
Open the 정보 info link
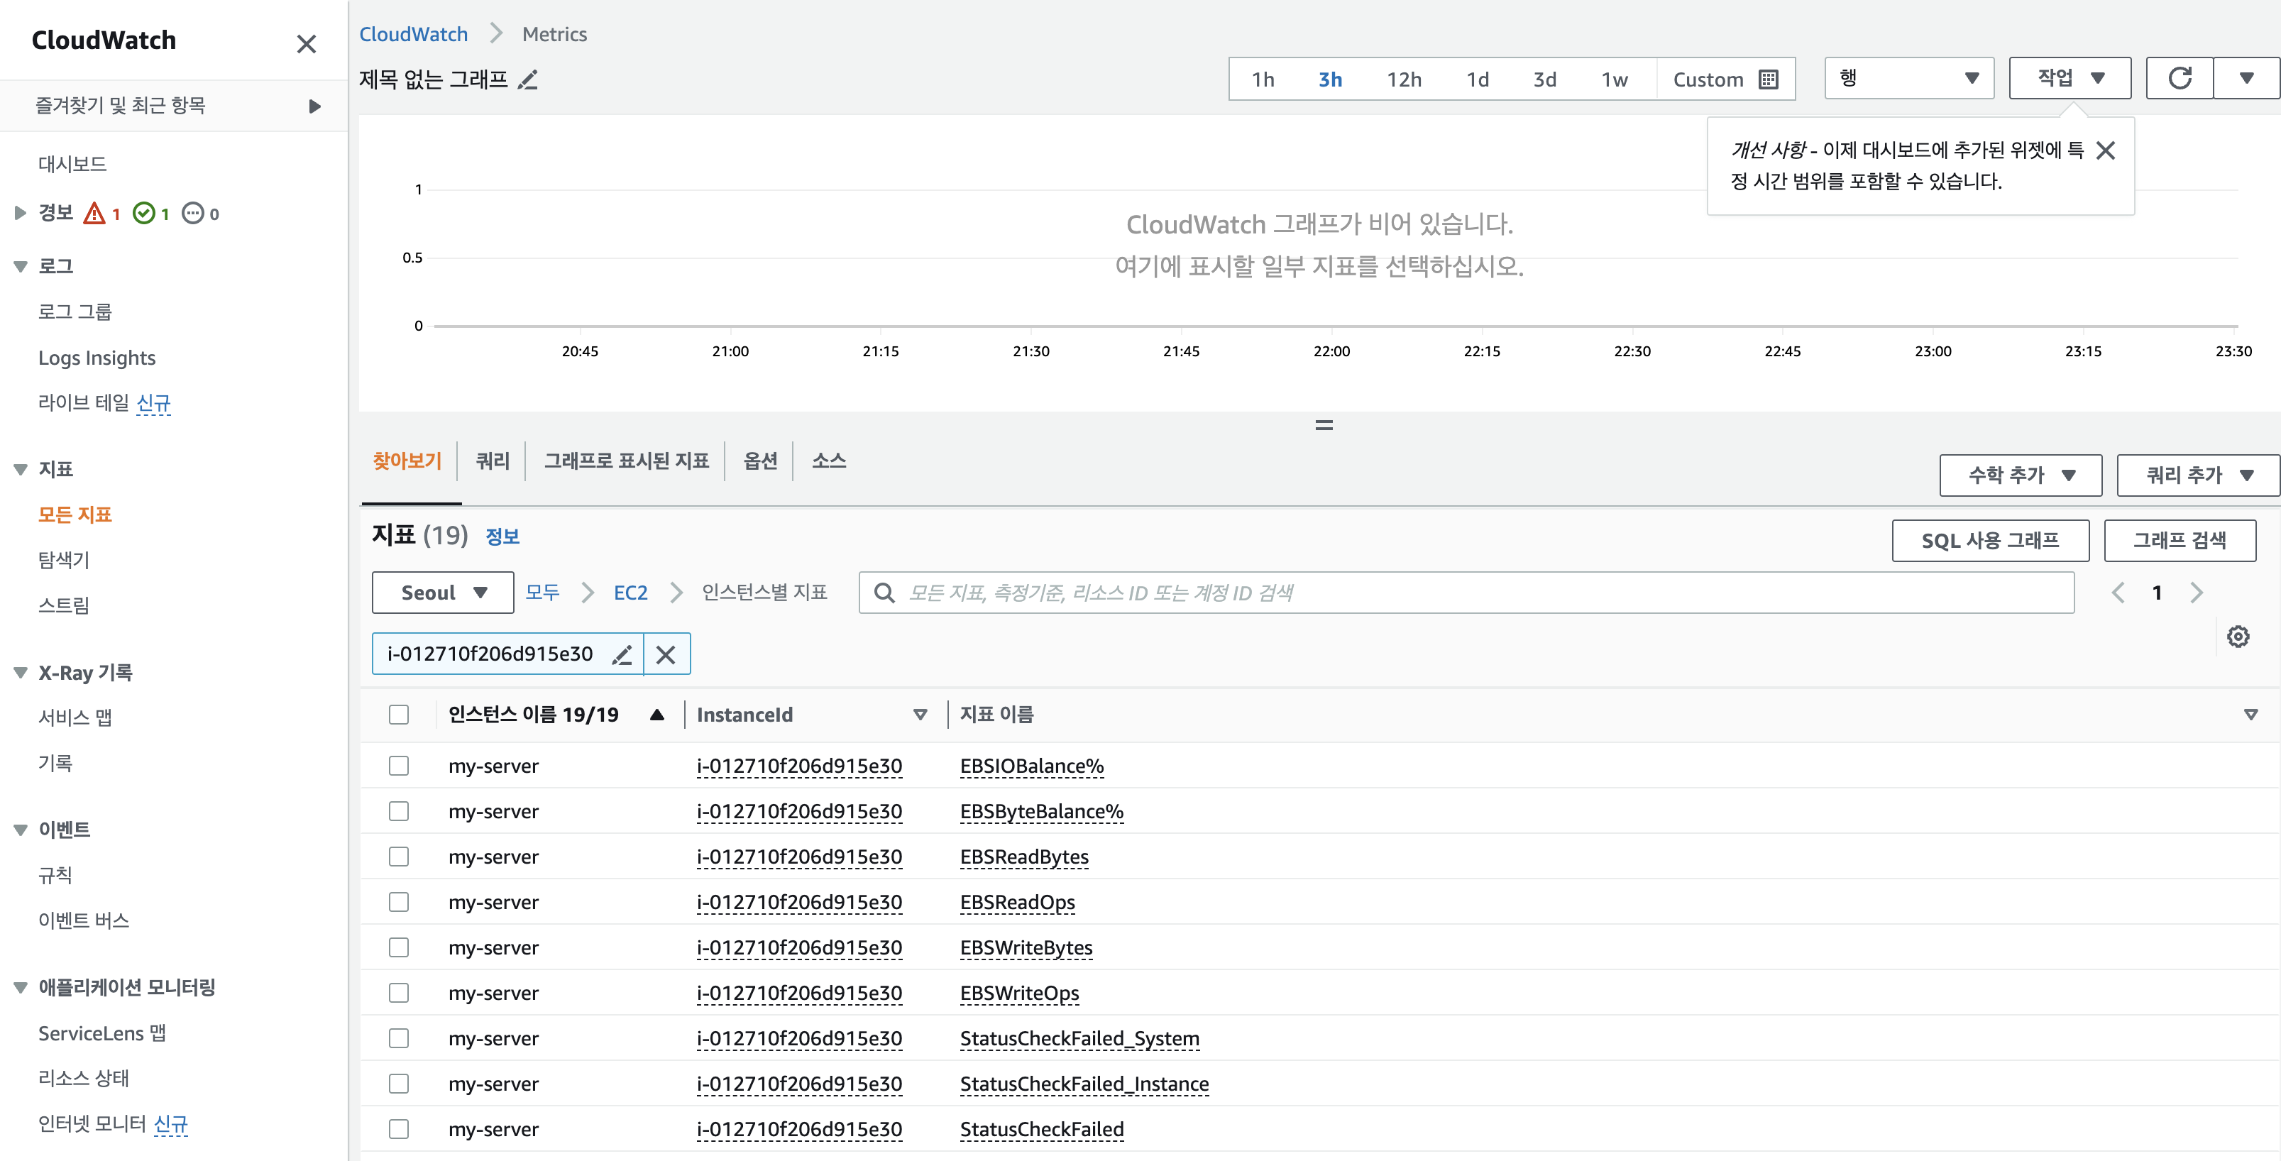tap(502, 537)
